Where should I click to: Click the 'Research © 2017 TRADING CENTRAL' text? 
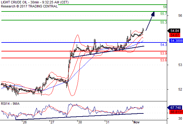coord(29,6)
